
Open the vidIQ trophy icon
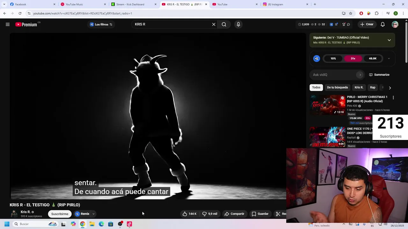[x=344, y=24]
